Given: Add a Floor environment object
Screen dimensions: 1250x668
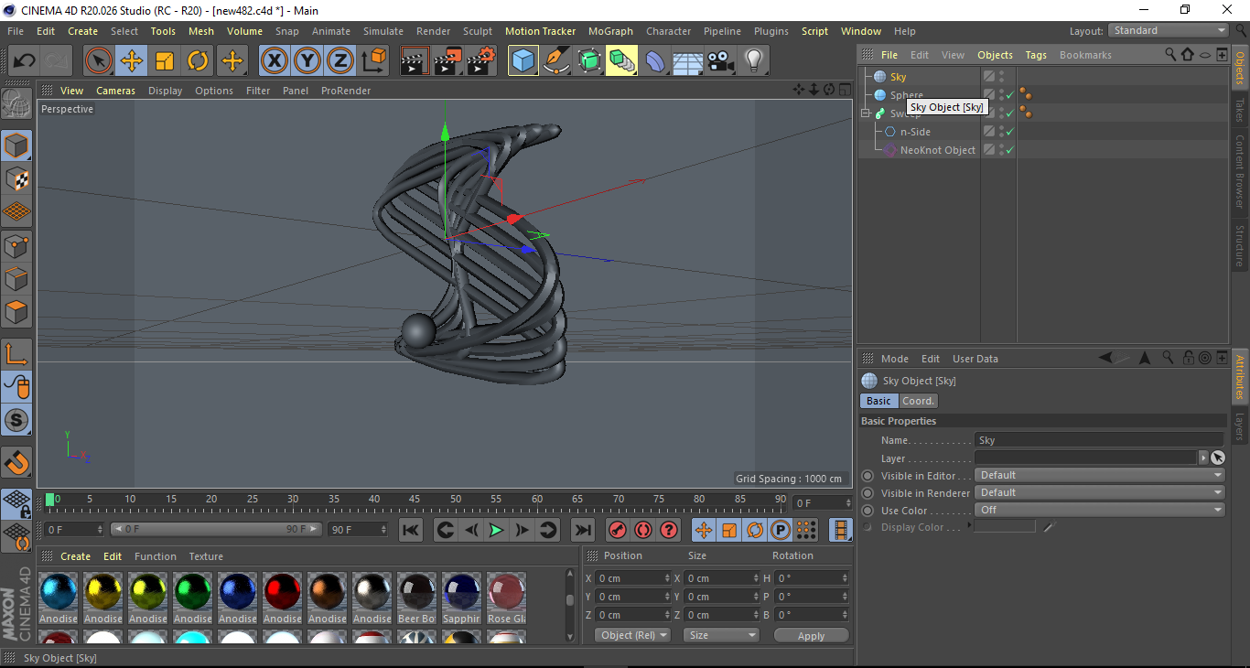Looking at the screenshot, I should (x=687, y=61).
